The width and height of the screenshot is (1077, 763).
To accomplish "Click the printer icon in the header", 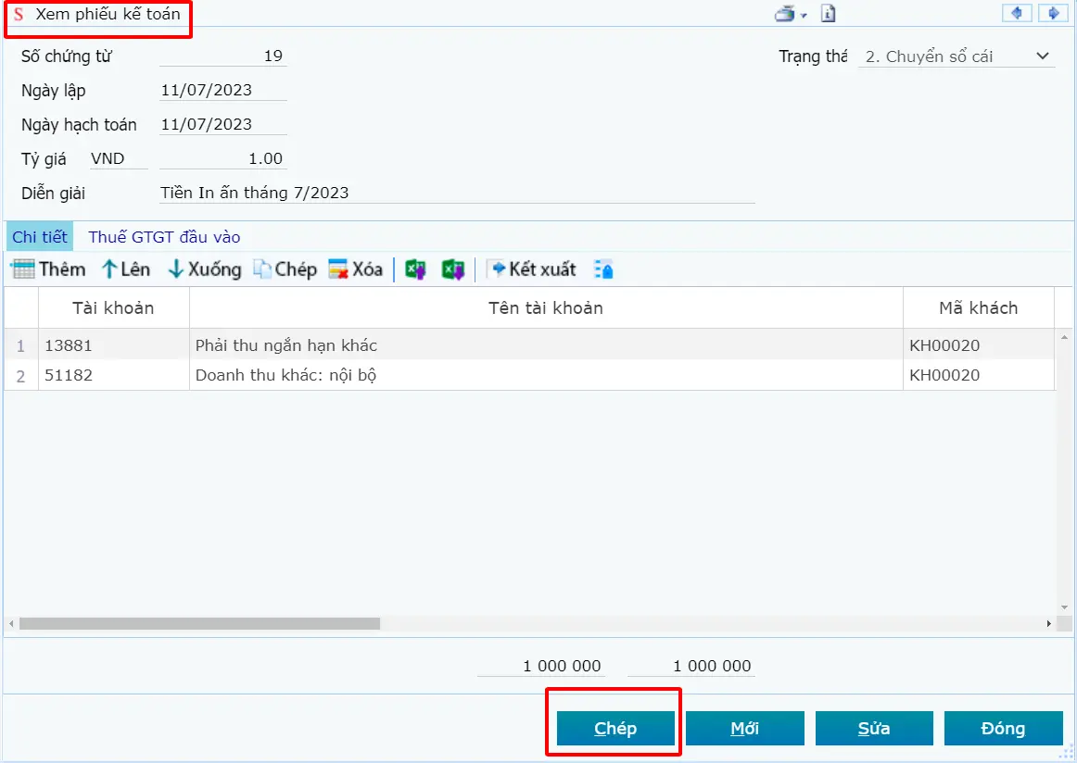I will (784, 14).
